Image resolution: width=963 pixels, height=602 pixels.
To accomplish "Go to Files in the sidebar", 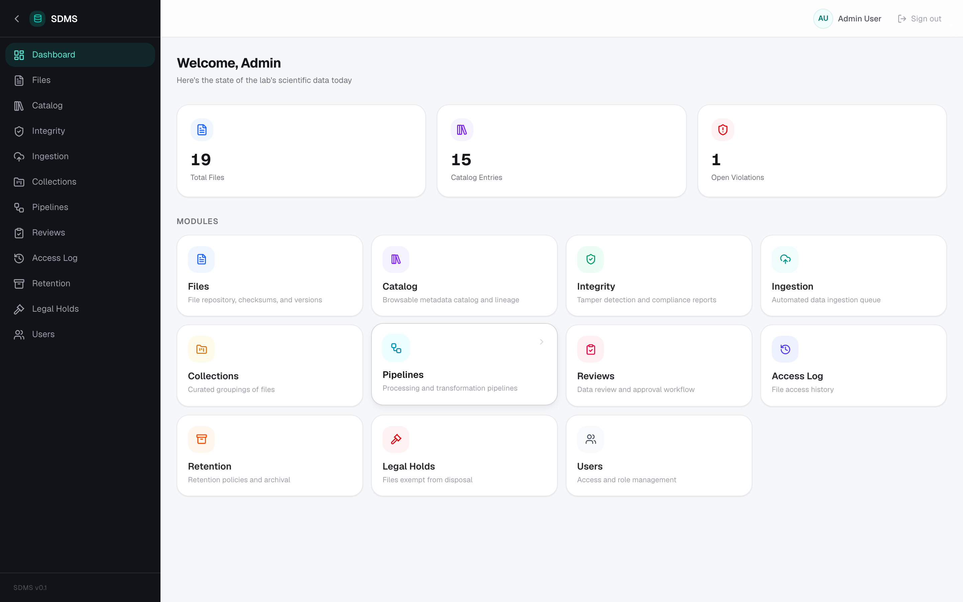I will [x=80, y=80].
